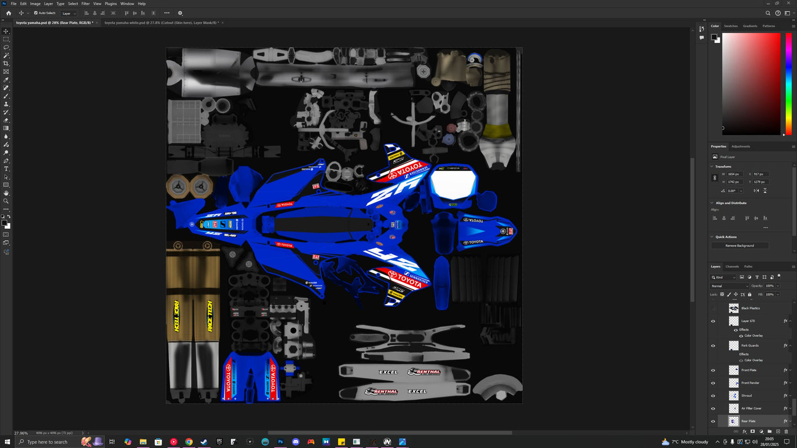The height and width of the screenshot is (448, 797).
Task: Open Search icon at top right
Action: pyautogui.click(x=768, y=13)
